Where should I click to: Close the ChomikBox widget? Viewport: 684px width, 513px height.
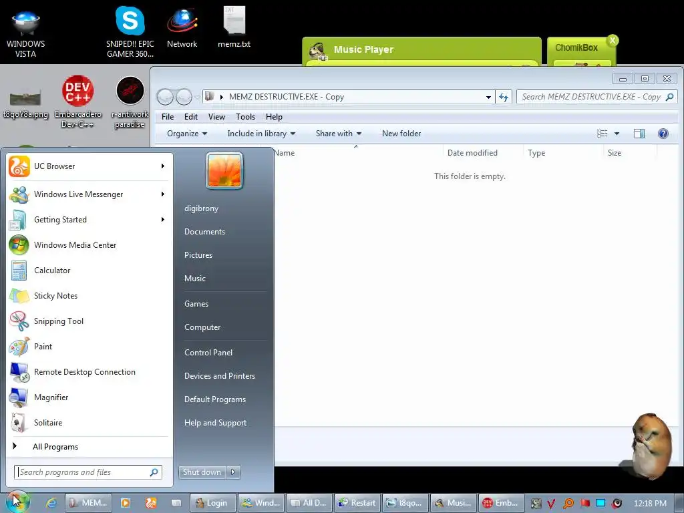(x=613, y=41)
